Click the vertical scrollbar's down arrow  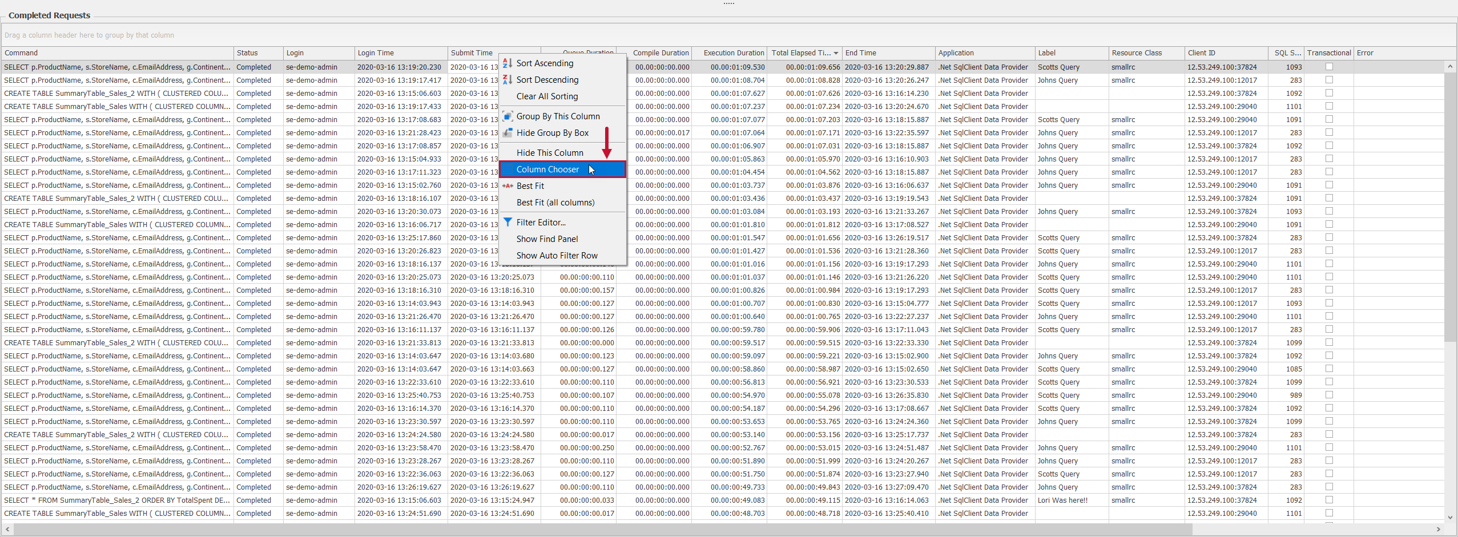(1450, 517)
